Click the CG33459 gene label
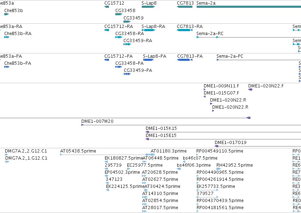Image resolution: width=301 pixels, height=213 pixels. pos(133,18)
